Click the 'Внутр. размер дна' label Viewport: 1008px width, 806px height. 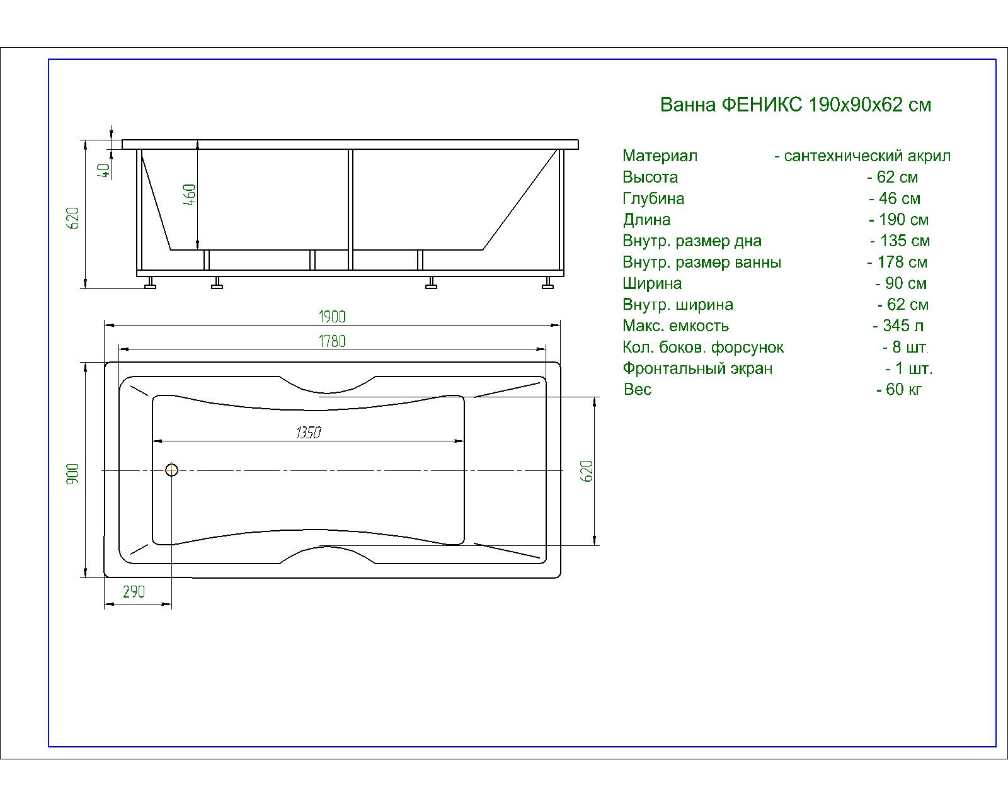click(692, 241)
